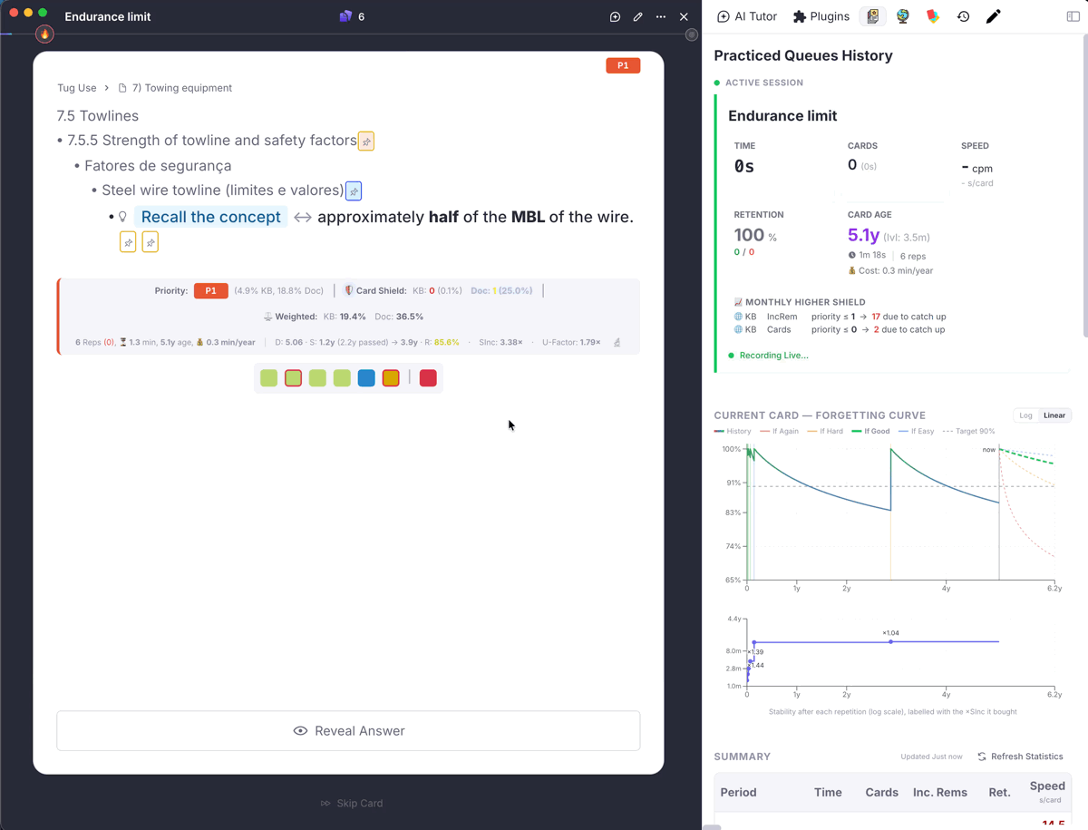This screenshot has width=1088, height=830.
Task: Open the history clock icon
Action: [963, 16]
